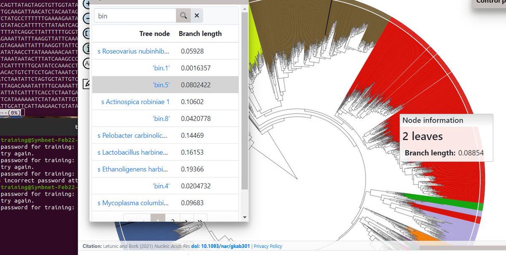Click branch length value 0.19366
This screenshot has width=506, height=255.
coord(192,169)
